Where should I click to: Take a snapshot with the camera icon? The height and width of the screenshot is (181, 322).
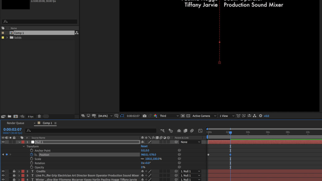[x=144, y=116]
